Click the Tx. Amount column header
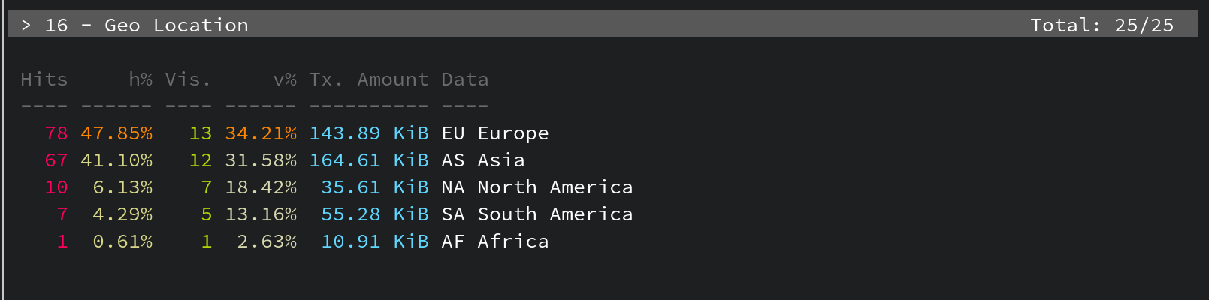Image resolution: width=1209 pixels, height=300 pixels. (x=368, y=79)
